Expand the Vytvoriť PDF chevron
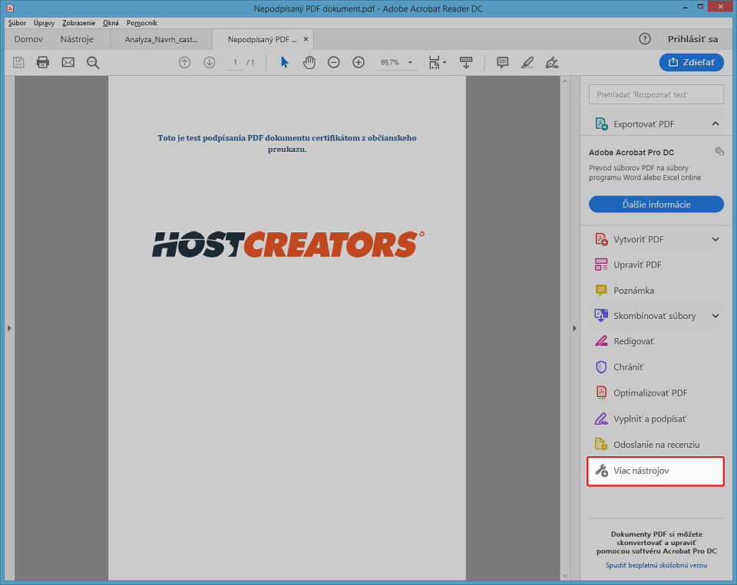The width and height of the screenshot is (737, 585). (x=716, y=239)
